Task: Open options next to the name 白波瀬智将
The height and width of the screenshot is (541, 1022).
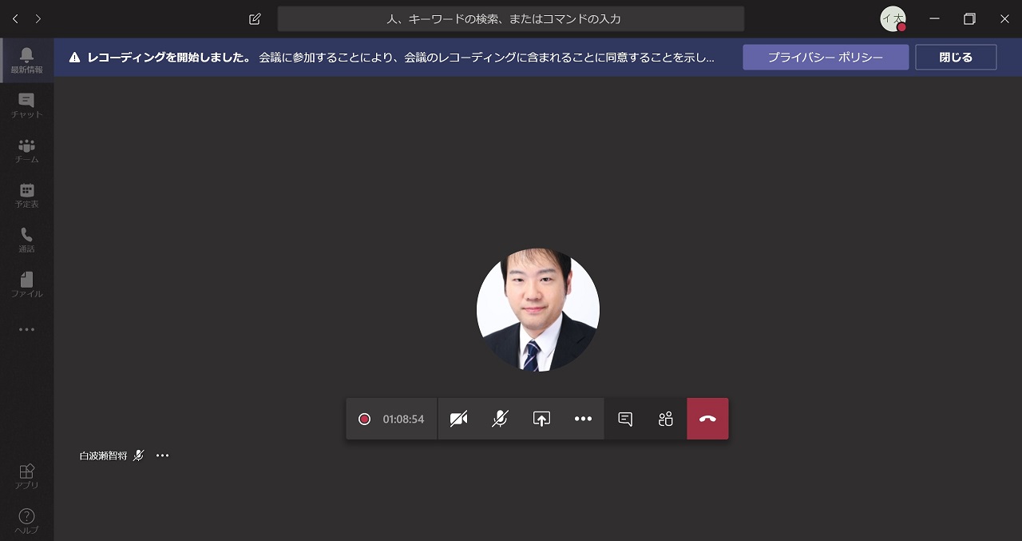Action: click(x=163, y=455)
